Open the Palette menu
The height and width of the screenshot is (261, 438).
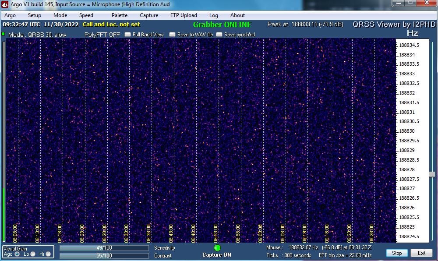coord(120,15)
